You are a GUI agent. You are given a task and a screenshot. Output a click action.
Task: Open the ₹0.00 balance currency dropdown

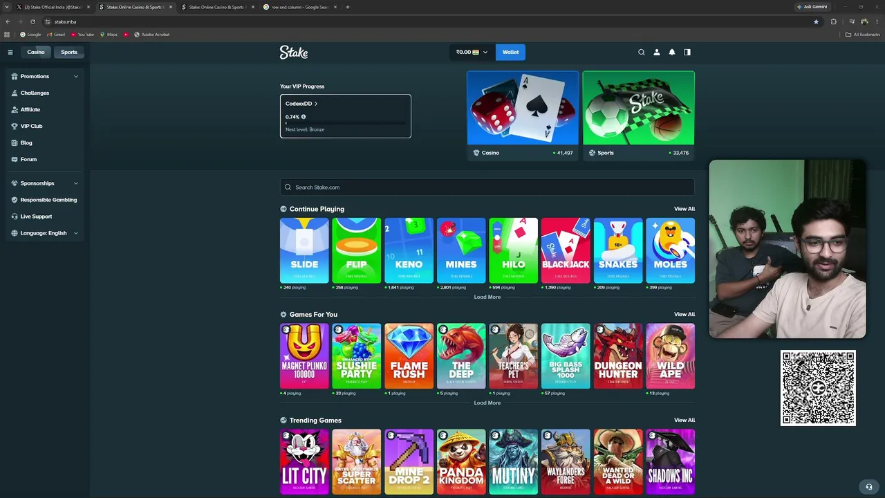(x=472, y=52)
